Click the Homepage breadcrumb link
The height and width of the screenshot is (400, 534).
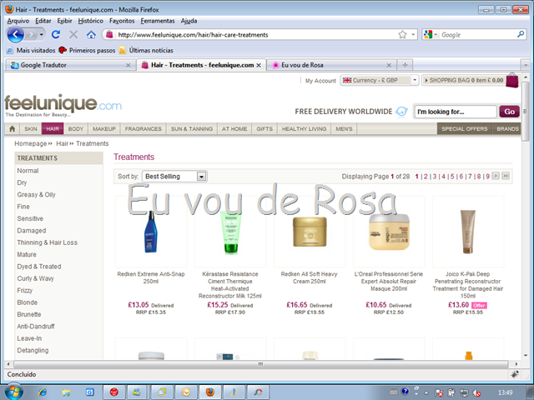[30, 143]
